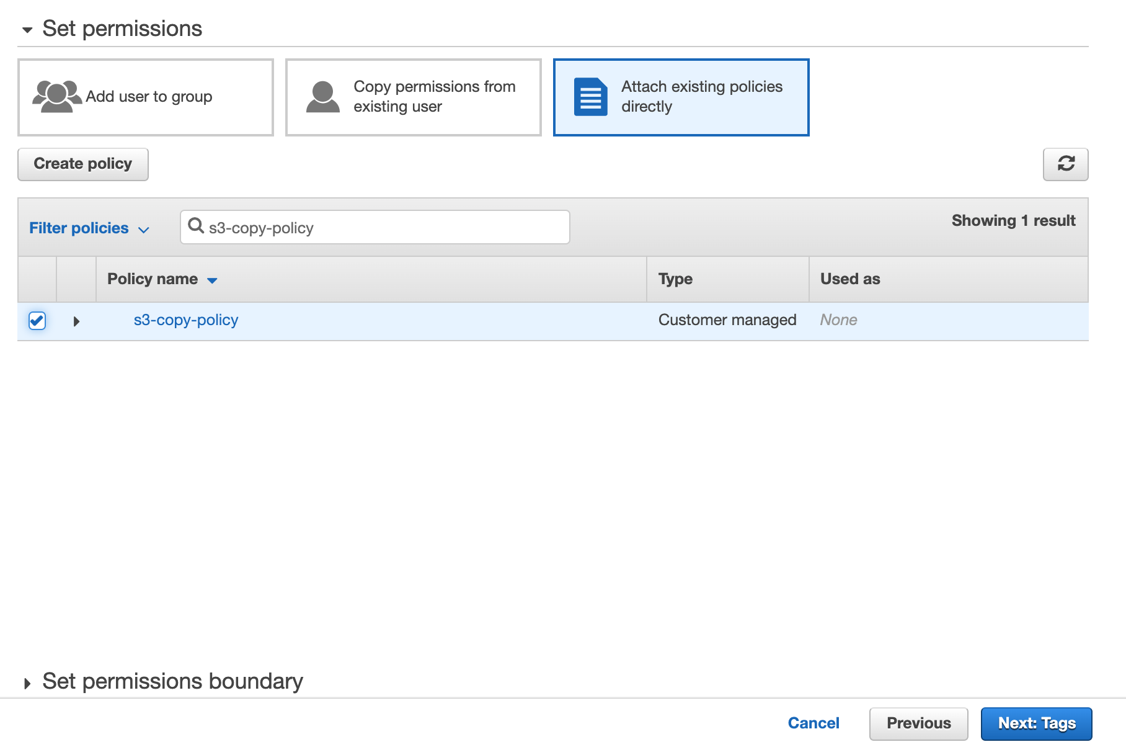1126x747 pixels.
Task: Click the blue document icon for attaching policies
Action: click(x=590, y=97)
